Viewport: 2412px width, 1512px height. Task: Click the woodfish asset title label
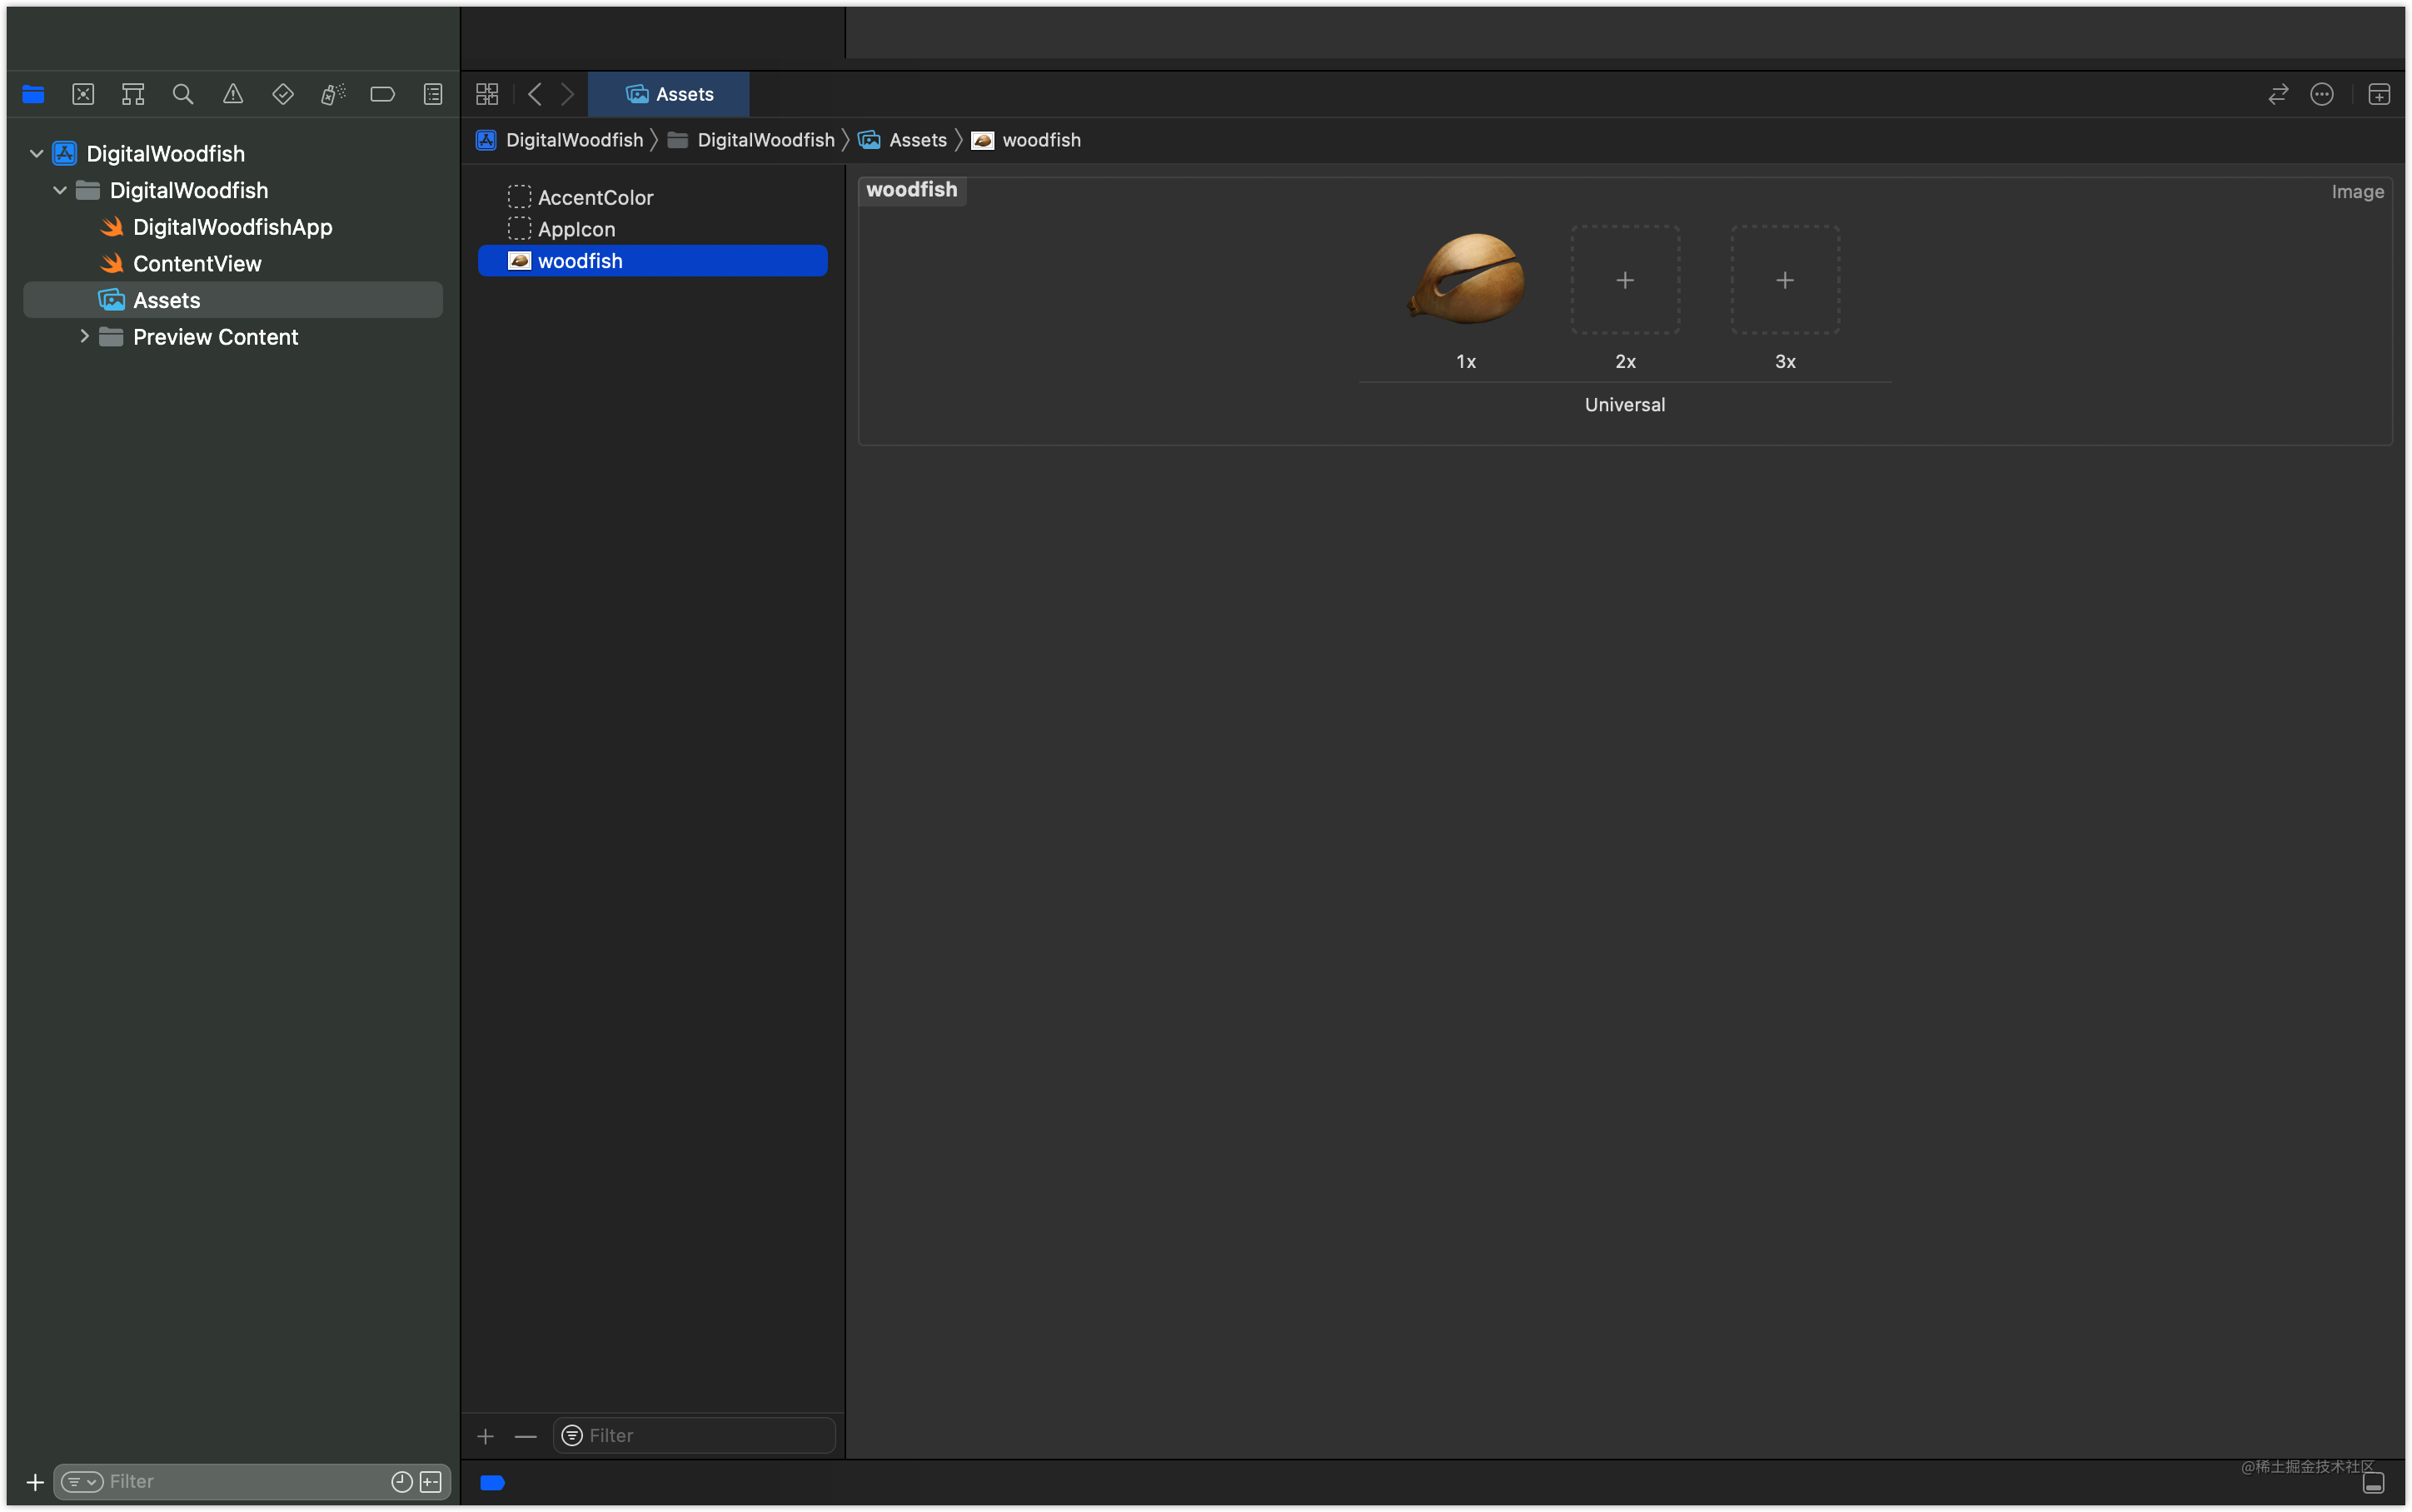coord(912,190)
